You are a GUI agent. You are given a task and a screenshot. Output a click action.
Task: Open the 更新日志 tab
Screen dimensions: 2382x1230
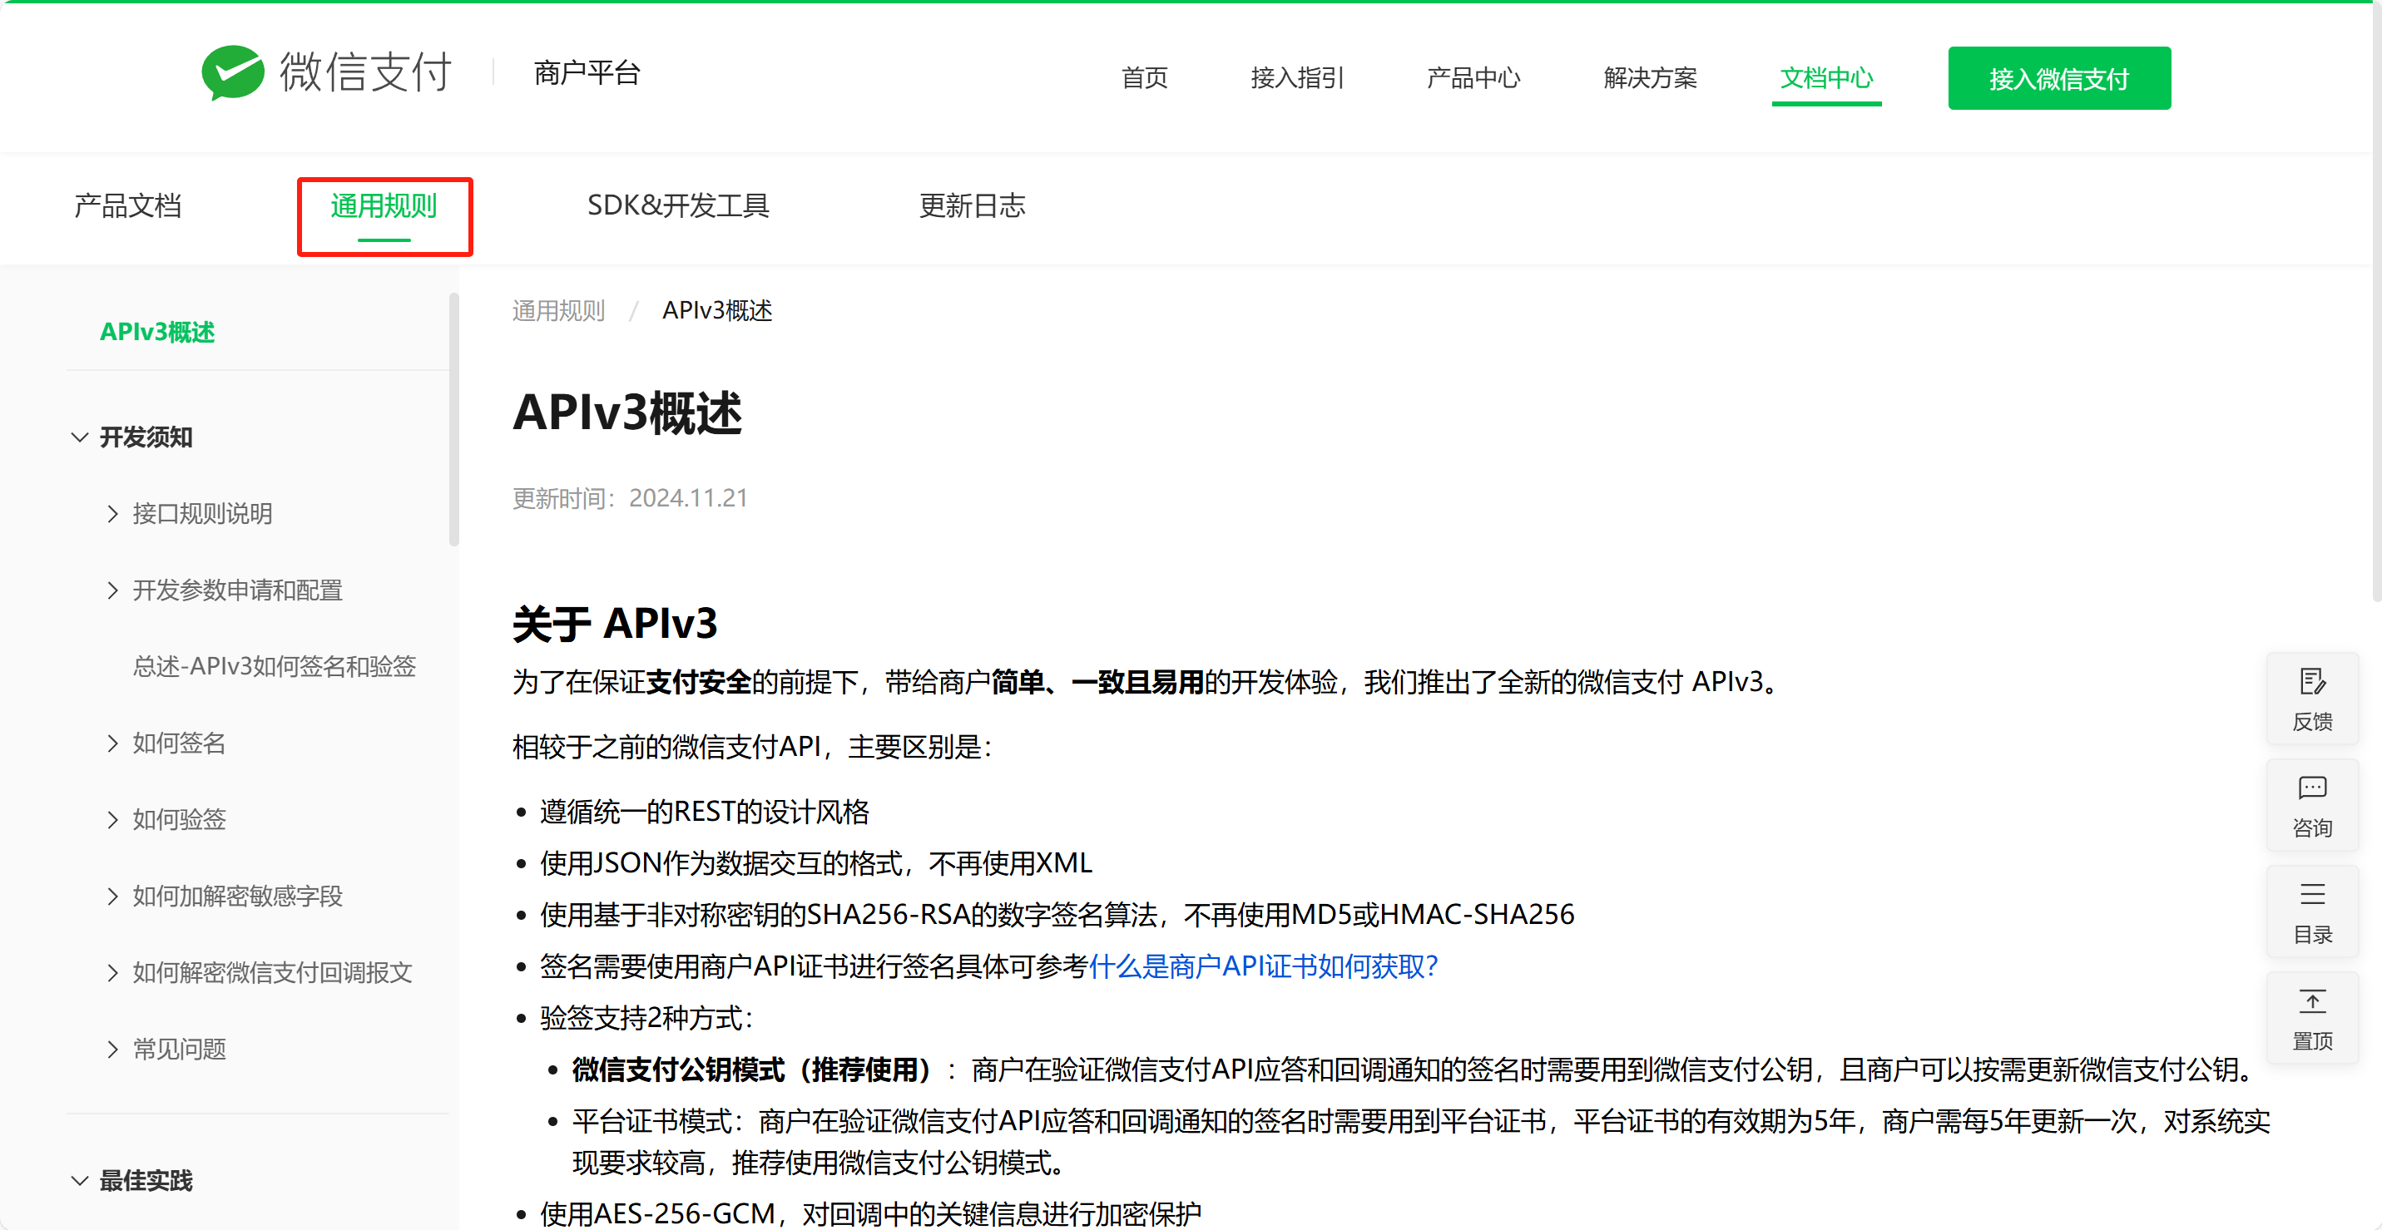[972, 205]
